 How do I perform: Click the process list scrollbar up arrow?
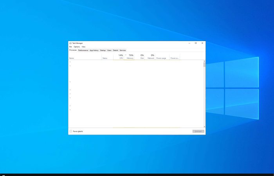click(204, 61)
